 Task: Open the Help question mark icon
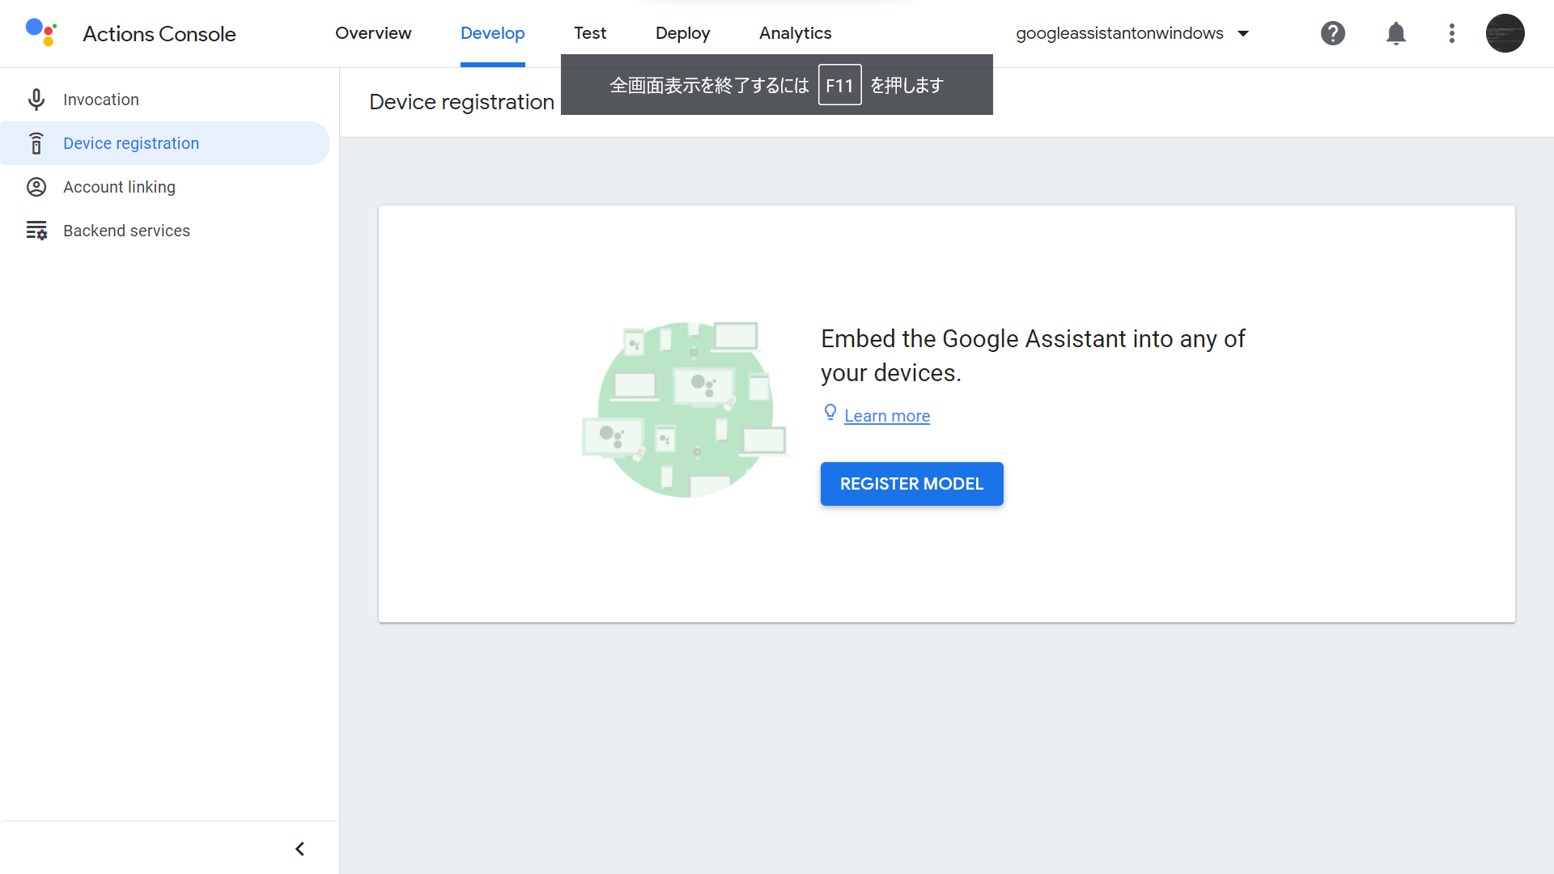(1332, 33)
